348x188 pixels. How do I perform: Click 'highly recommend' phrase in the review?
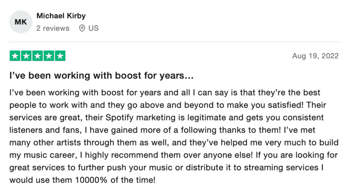(x=121, y=155)
